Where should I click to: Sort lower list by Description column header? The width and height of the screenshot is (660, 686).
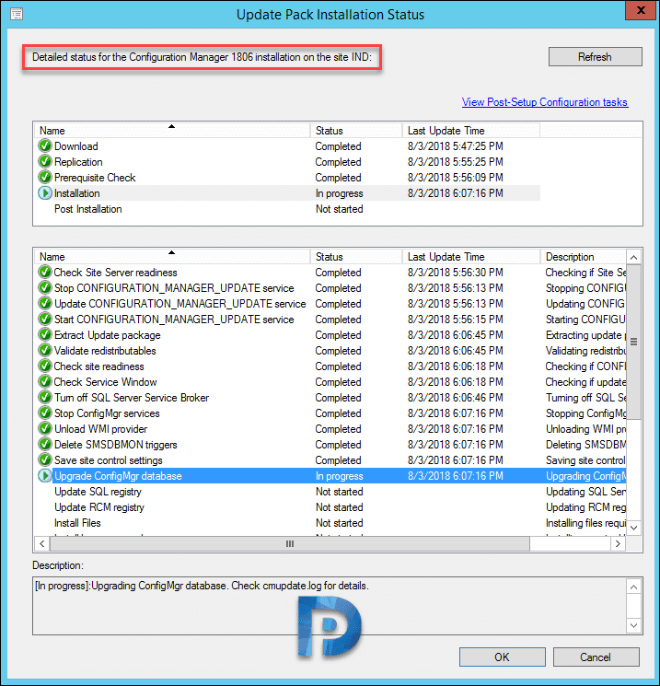tap(584, 256)
